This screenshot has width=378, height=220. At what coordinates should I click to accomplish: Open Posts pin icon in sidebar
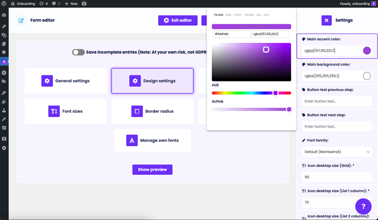coord(4,26)
